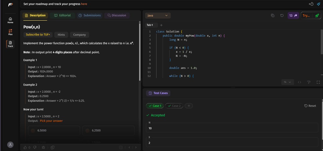The height and width of the screenshot is (151, 323).
Task: Click Subscribe to TUF+ button
Action: 38,35
